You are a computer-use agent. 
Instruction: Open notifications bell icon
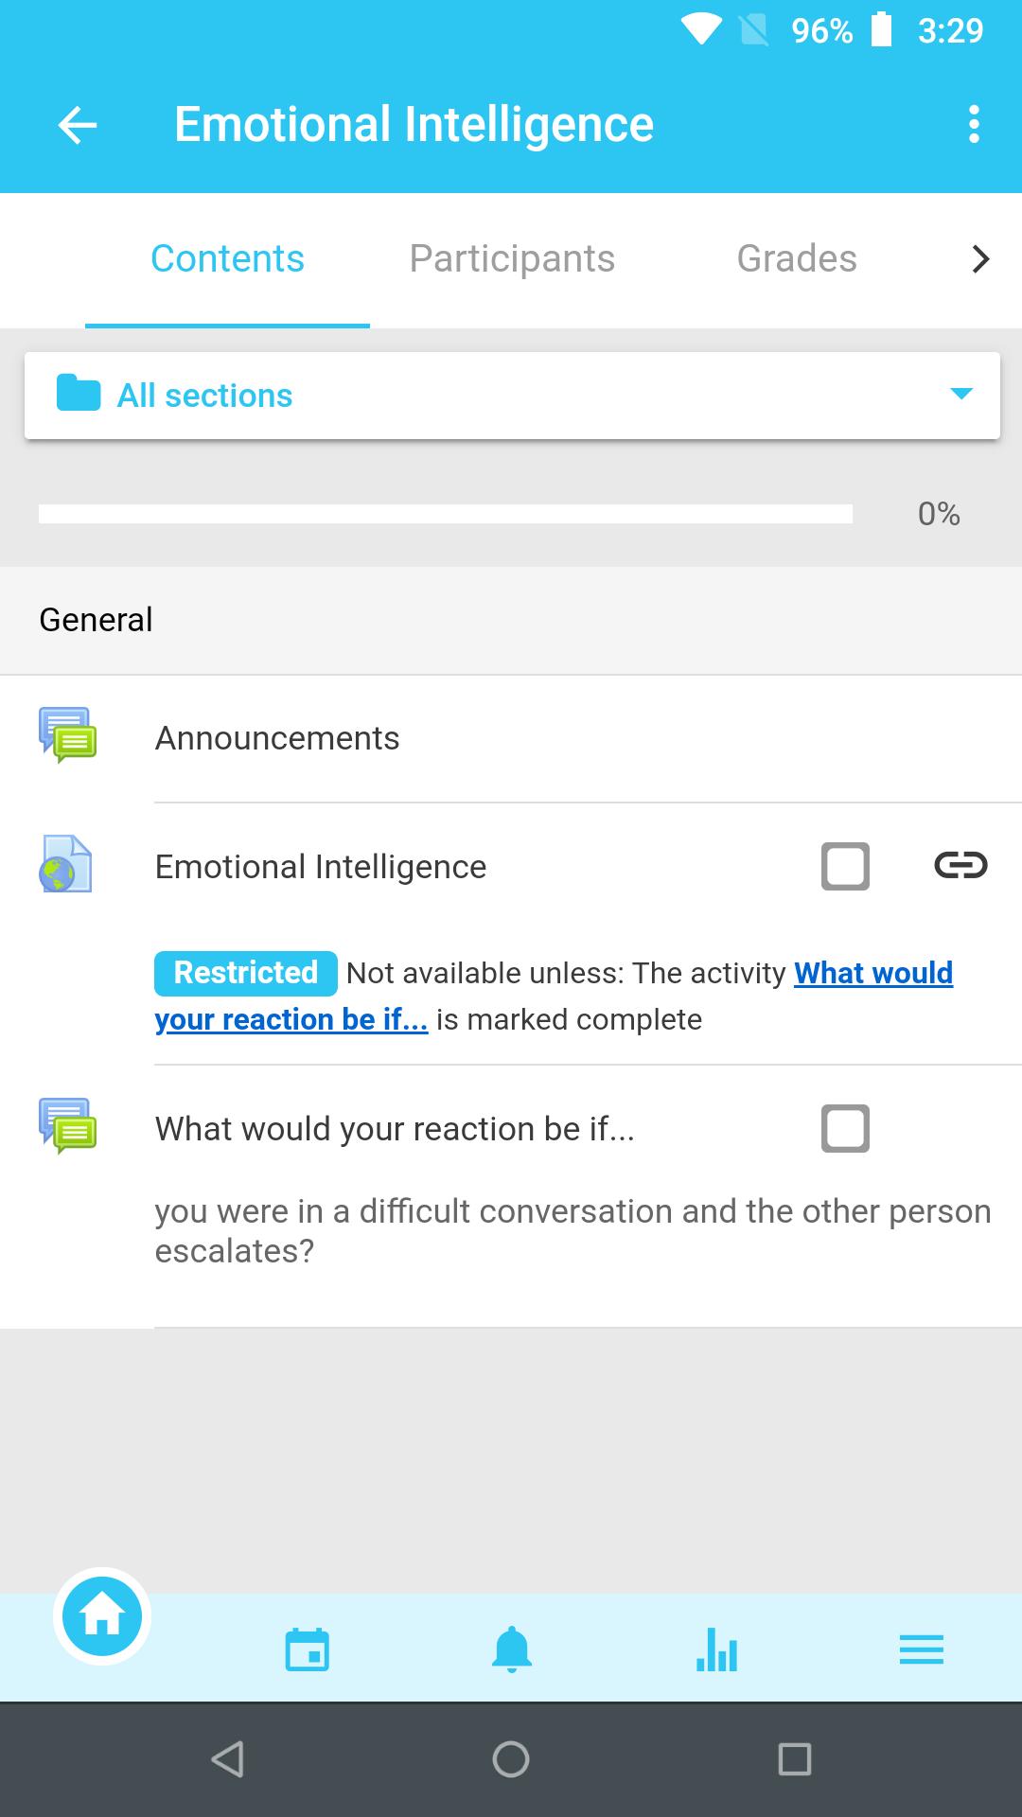pos(512,1650)
